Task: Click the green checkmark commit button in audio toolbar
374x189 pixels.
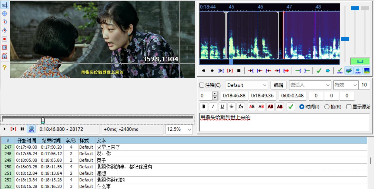Action: (x=319, y=71)
